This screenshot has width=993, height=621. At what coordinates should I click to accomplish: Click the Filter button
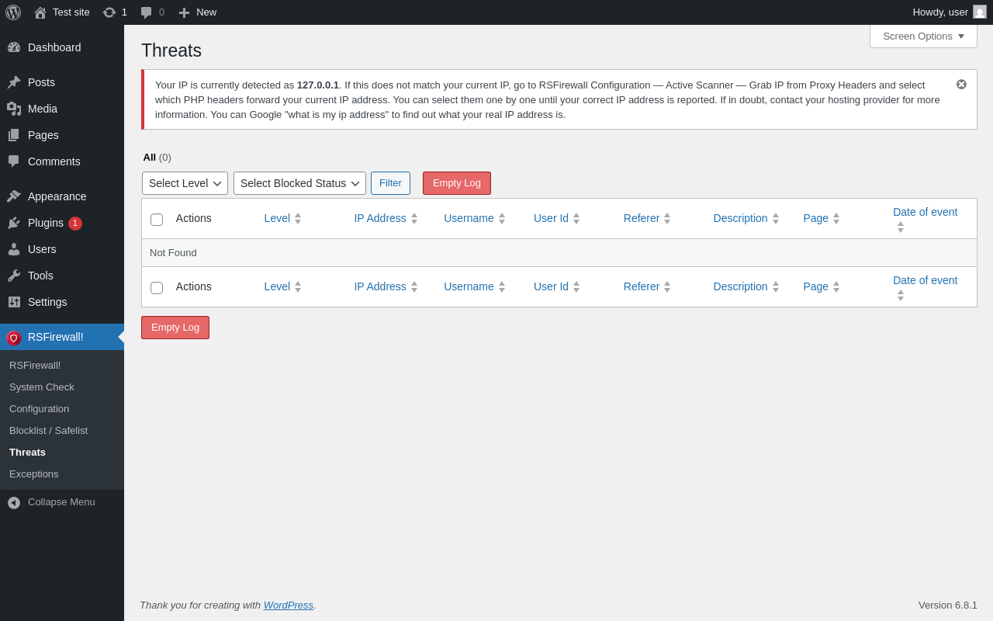[390, 183]
